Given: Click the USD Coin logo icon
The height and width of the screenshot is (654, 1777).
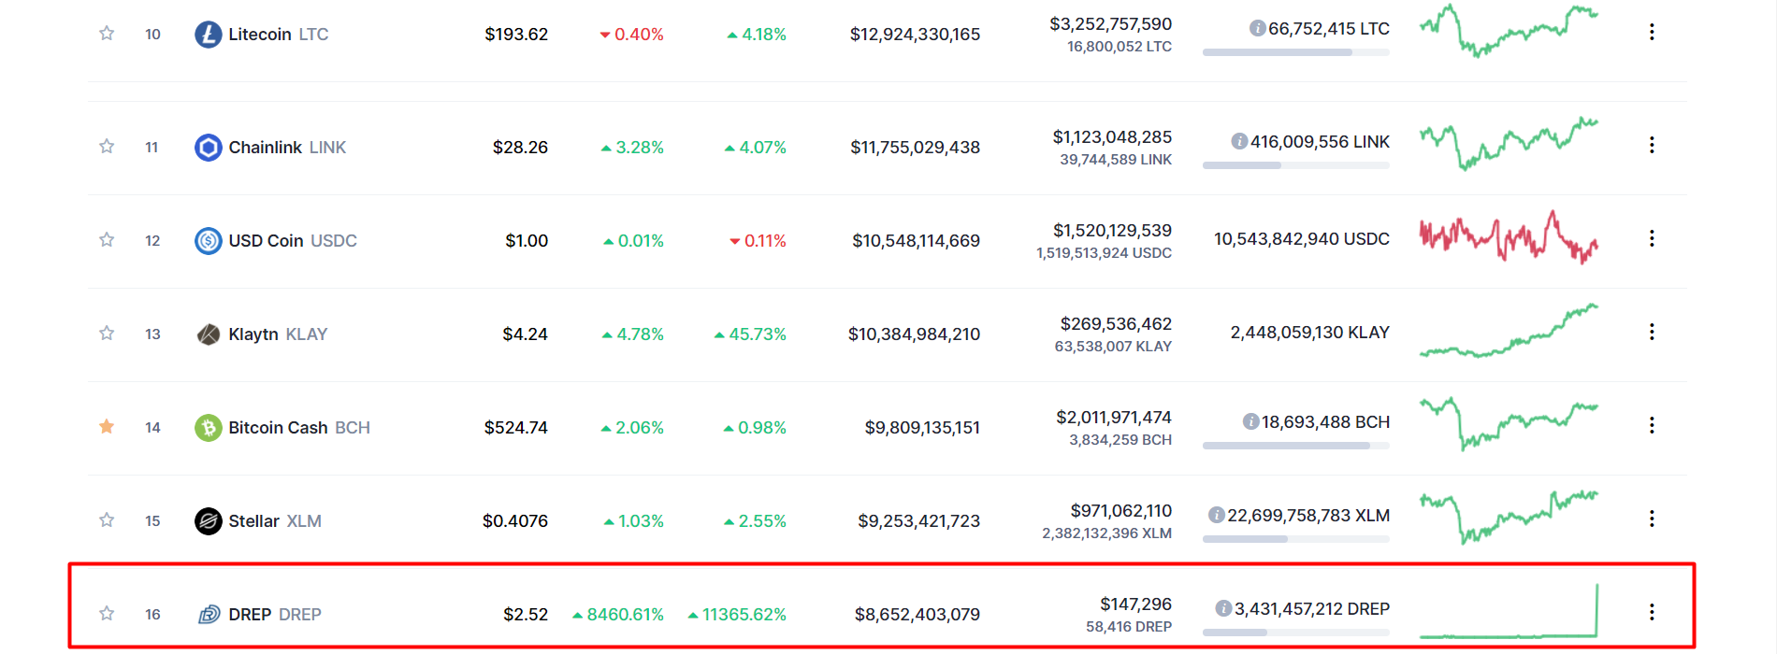Looking at the screenshot, I should coord(208,241).
